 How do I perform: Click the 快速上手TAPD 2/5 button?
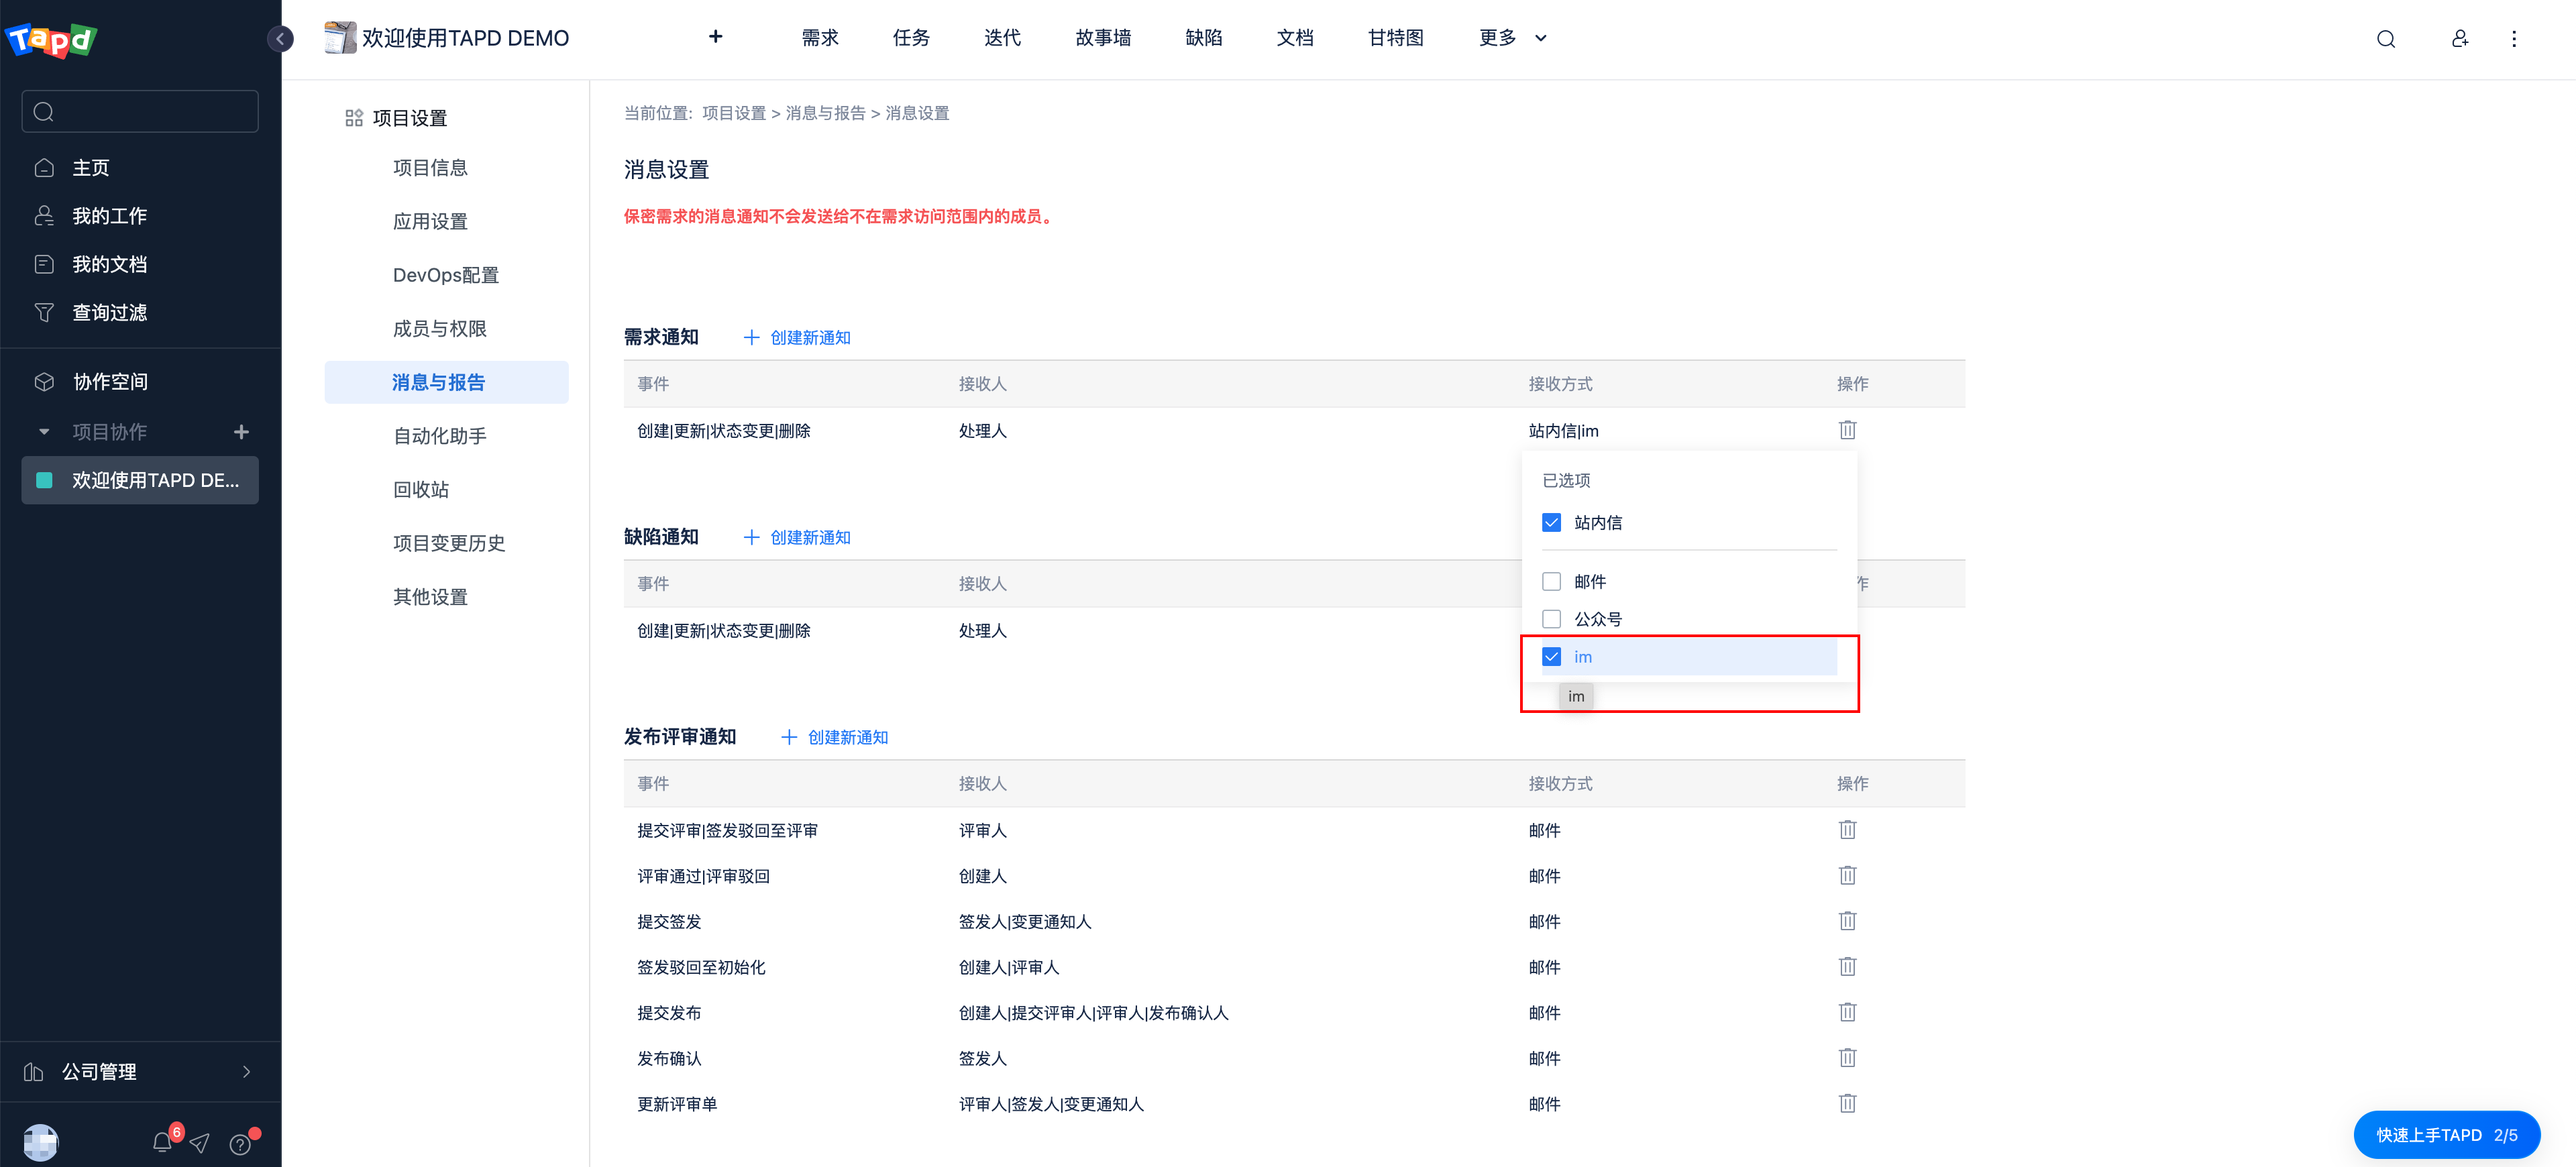click(2446, 1135)
